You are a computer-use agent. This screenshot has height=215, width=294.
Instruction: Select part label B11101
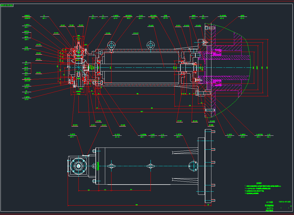tap(56, 33)
